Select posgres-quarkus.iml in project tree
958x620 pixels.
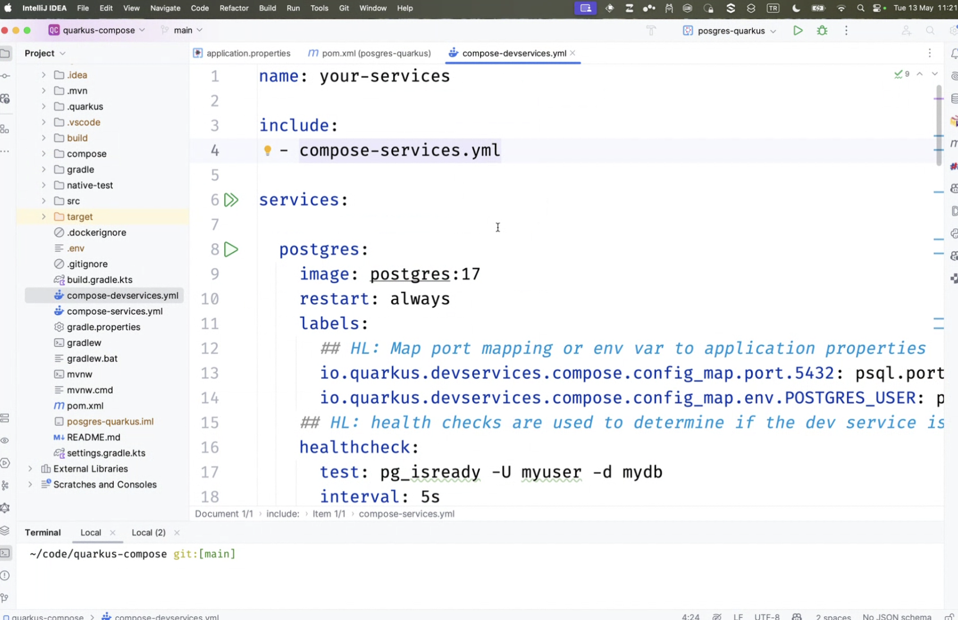pos(110,421)
